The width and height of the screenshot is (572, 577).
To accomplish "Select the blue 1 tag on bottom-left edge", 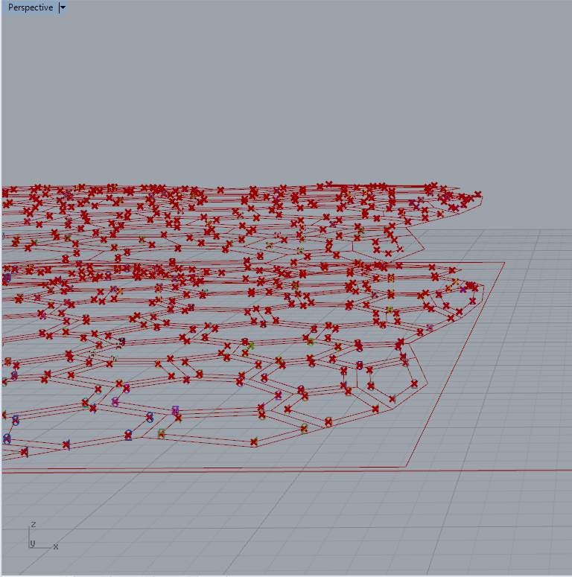I will point(66,444).
